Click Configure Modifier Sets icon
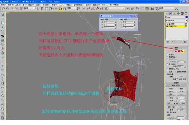Image resolution: width=189 pixels, height=125 pixels. point(185,42)
